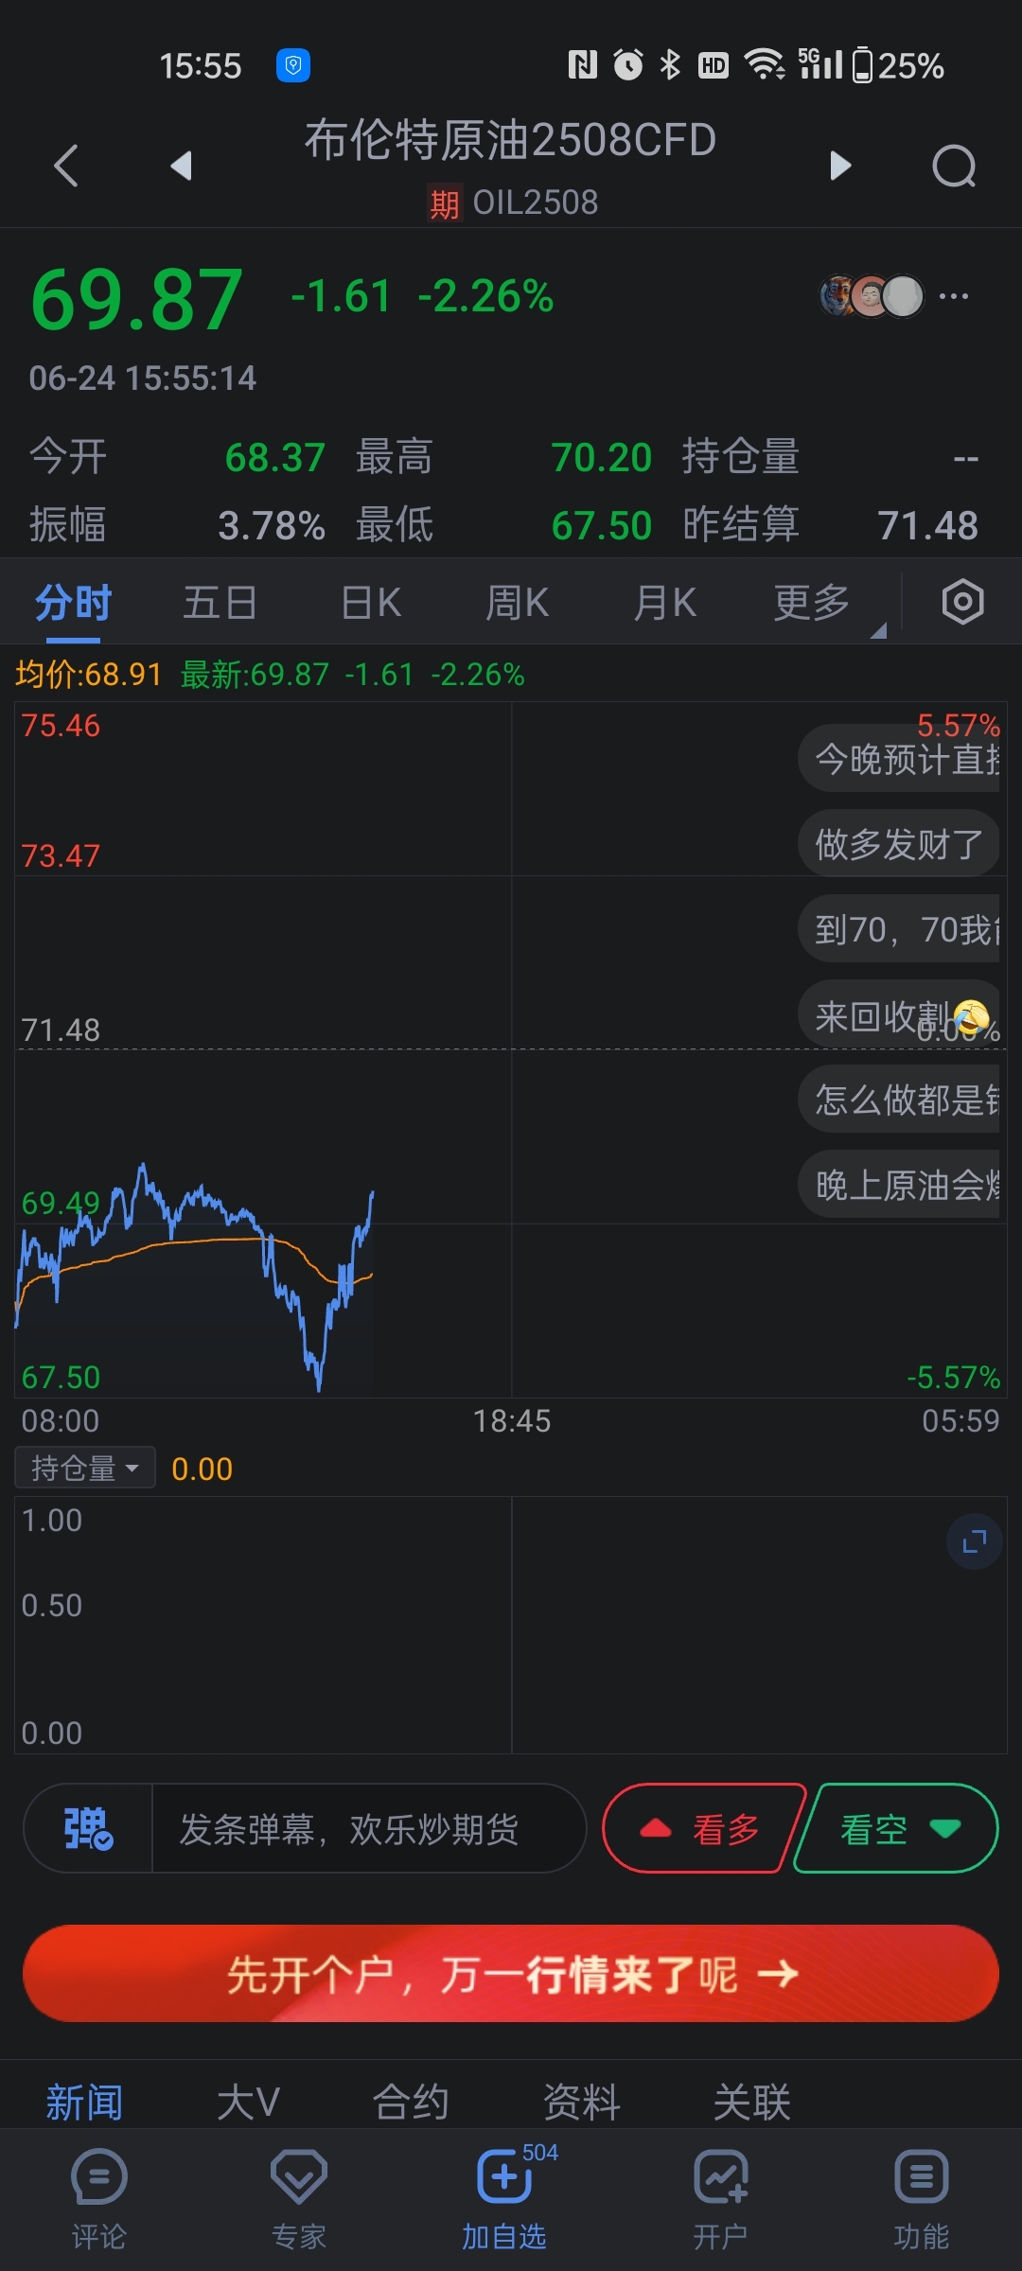Open the 合约 contract tab
The height and width of the screenshot is (2271, 1022).
point(410,2103)
